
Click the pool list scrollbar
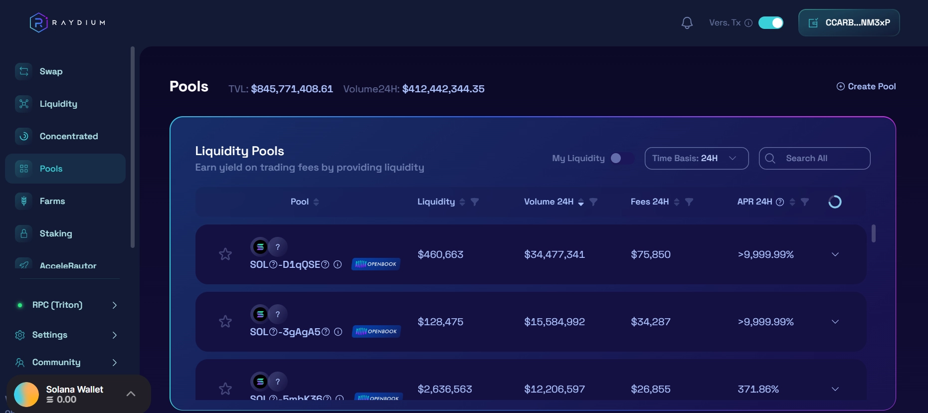(x=874, y=233)
